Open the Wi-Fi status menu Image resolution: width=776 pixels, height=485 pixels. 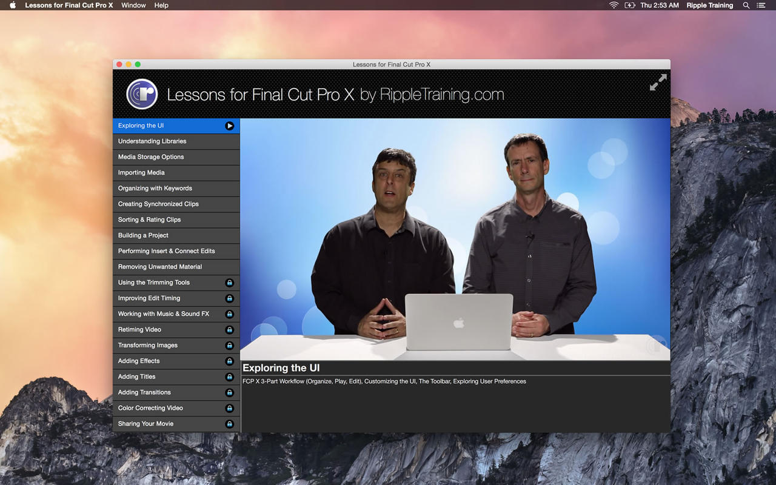click(614, 5)
